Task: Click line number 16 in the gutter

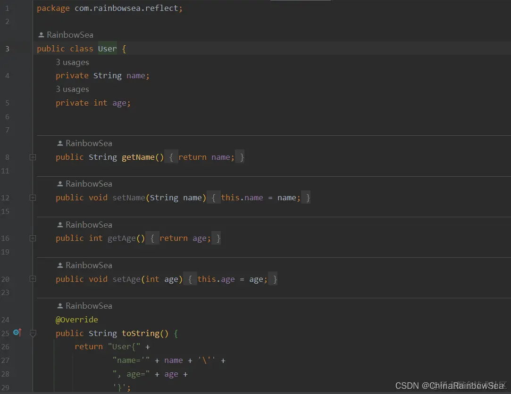Action: point(5,238)
